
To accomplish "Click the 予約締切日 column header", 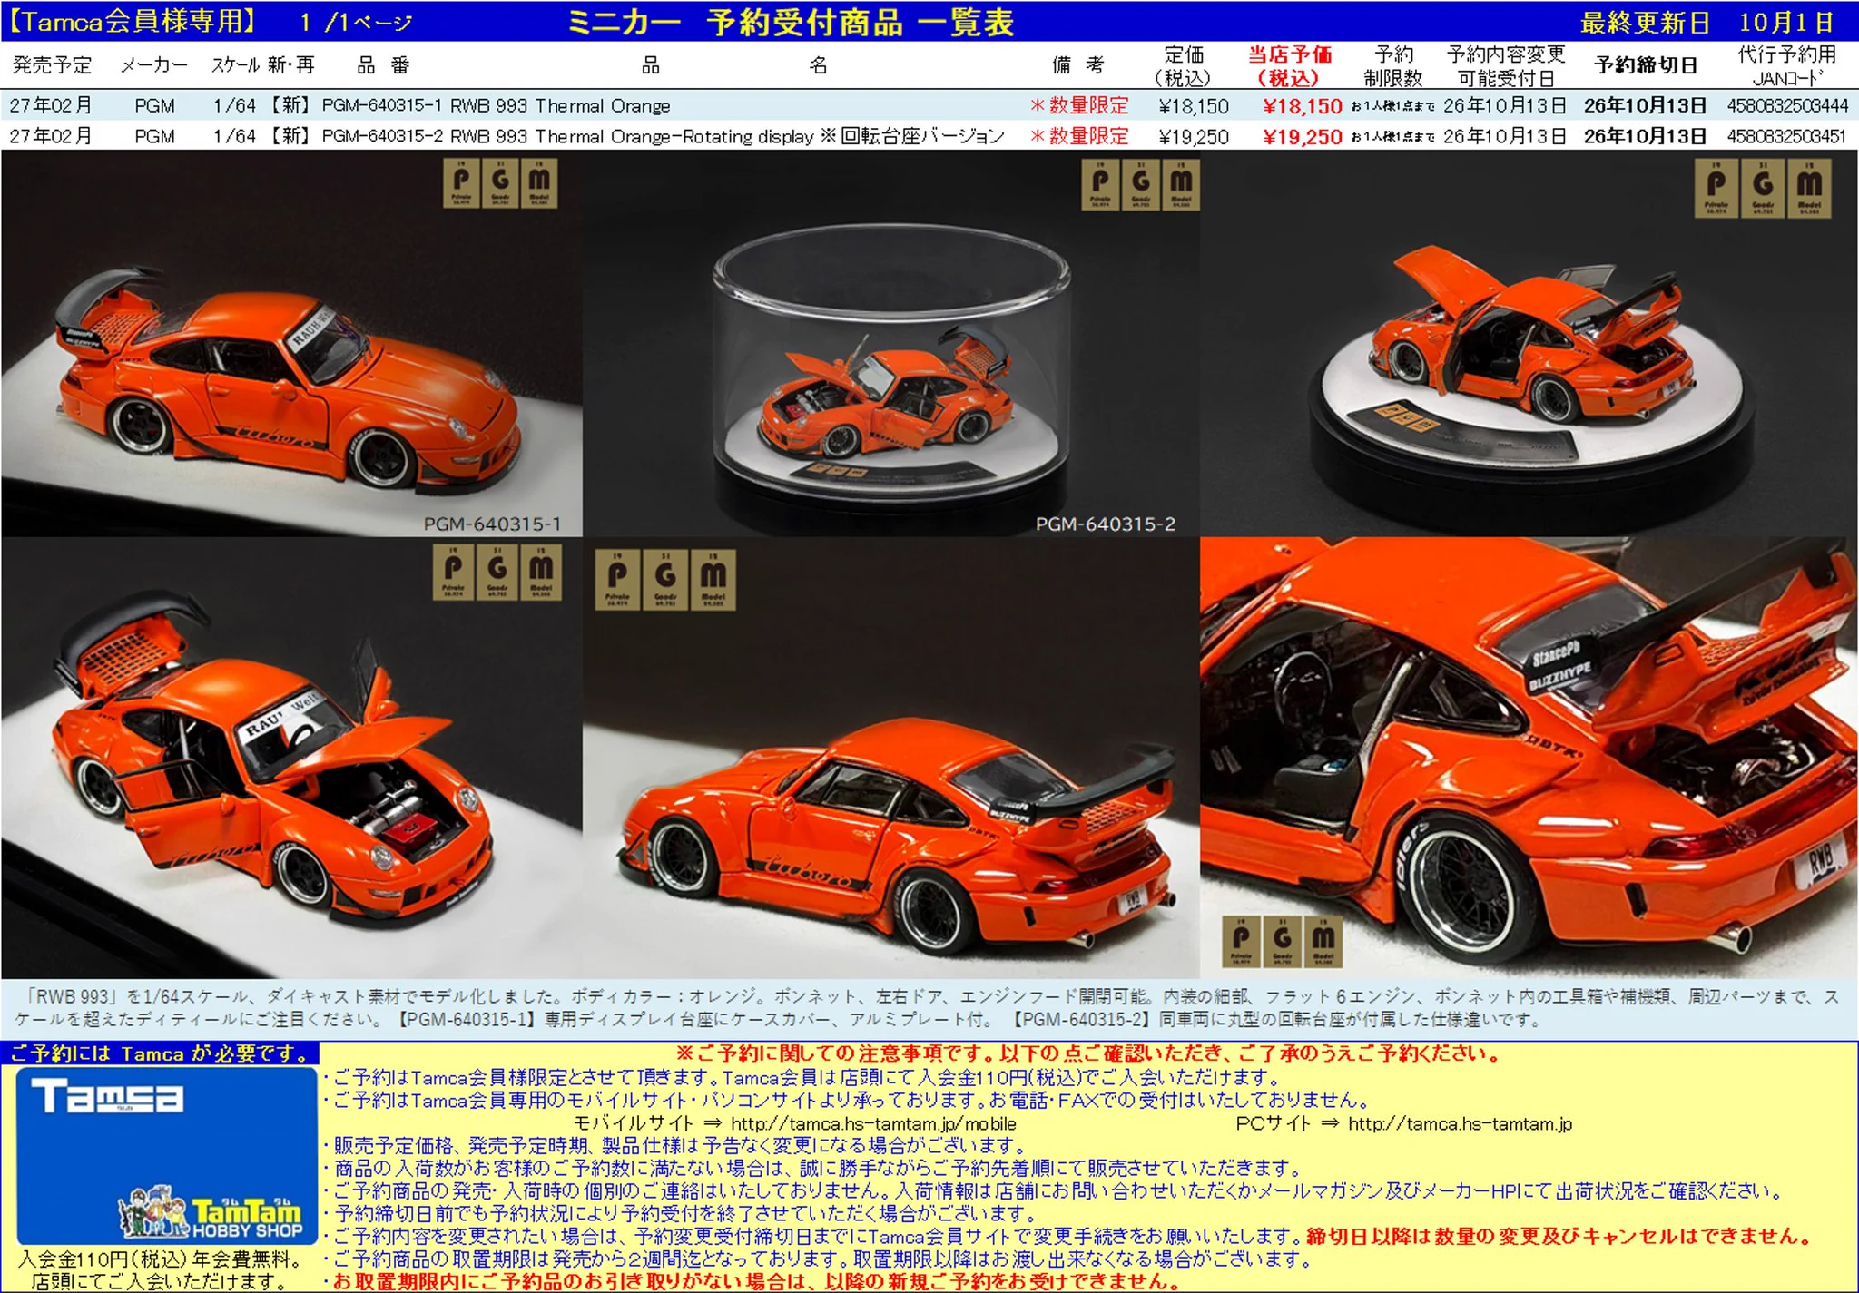I will pyautogui.click(x=1645, y=65).
